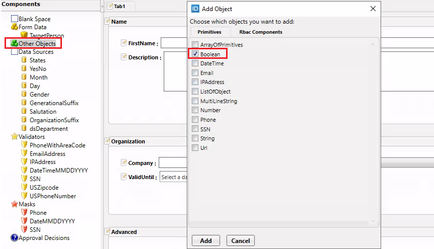Click the Blank Space dashed square icon
434x249 pixels.
(15, 19)
